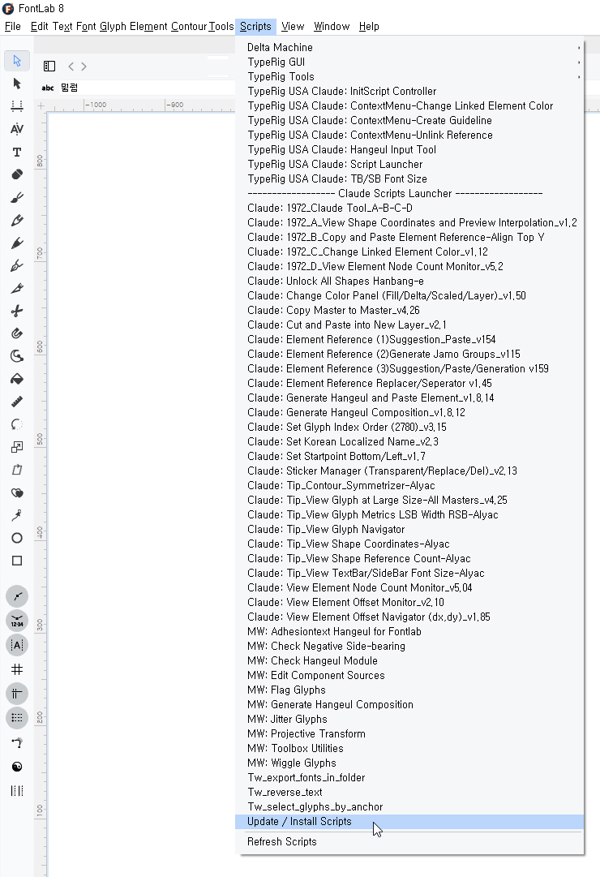Open the View menu
The height and width of the screenshot is (877, 600).
tap(293, 26)
